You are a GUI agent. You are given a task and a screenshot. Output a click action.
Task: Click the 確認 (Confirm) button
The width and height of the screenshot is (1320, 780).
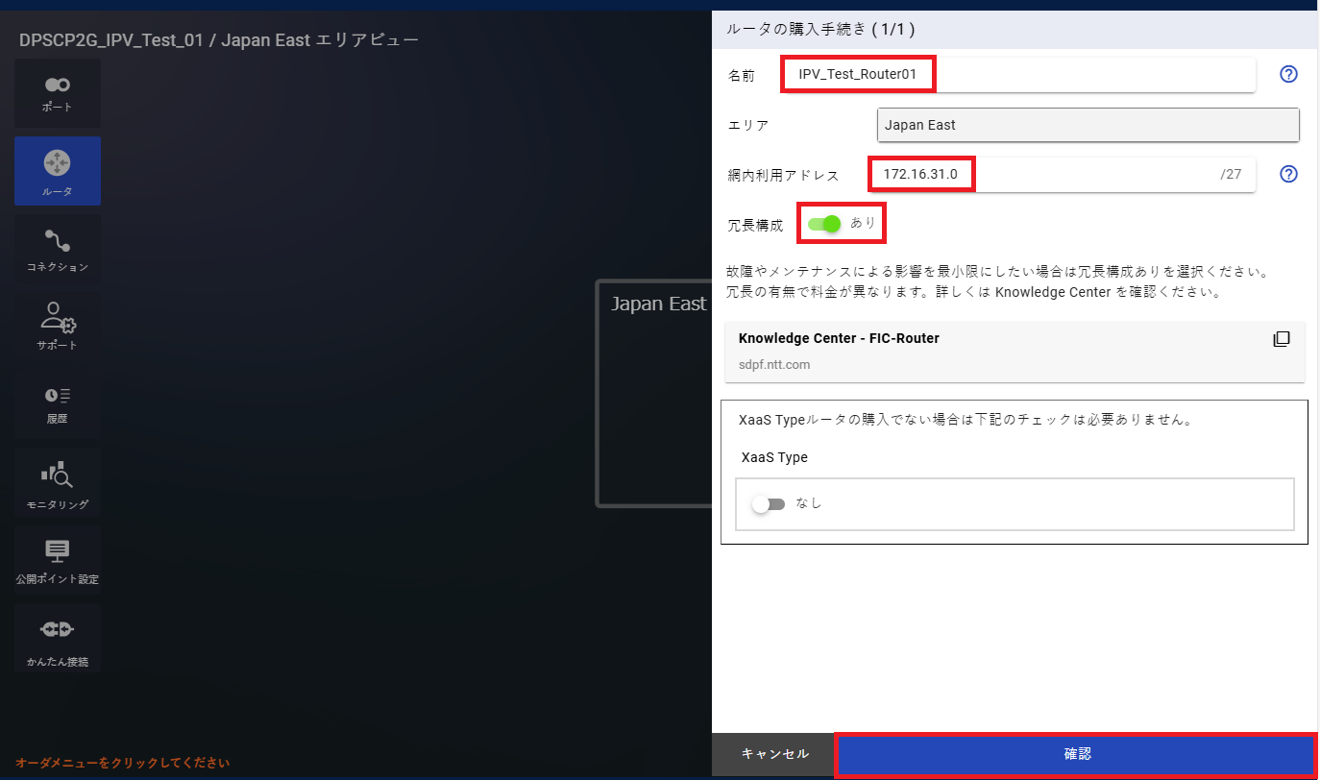click(1077, 755)
